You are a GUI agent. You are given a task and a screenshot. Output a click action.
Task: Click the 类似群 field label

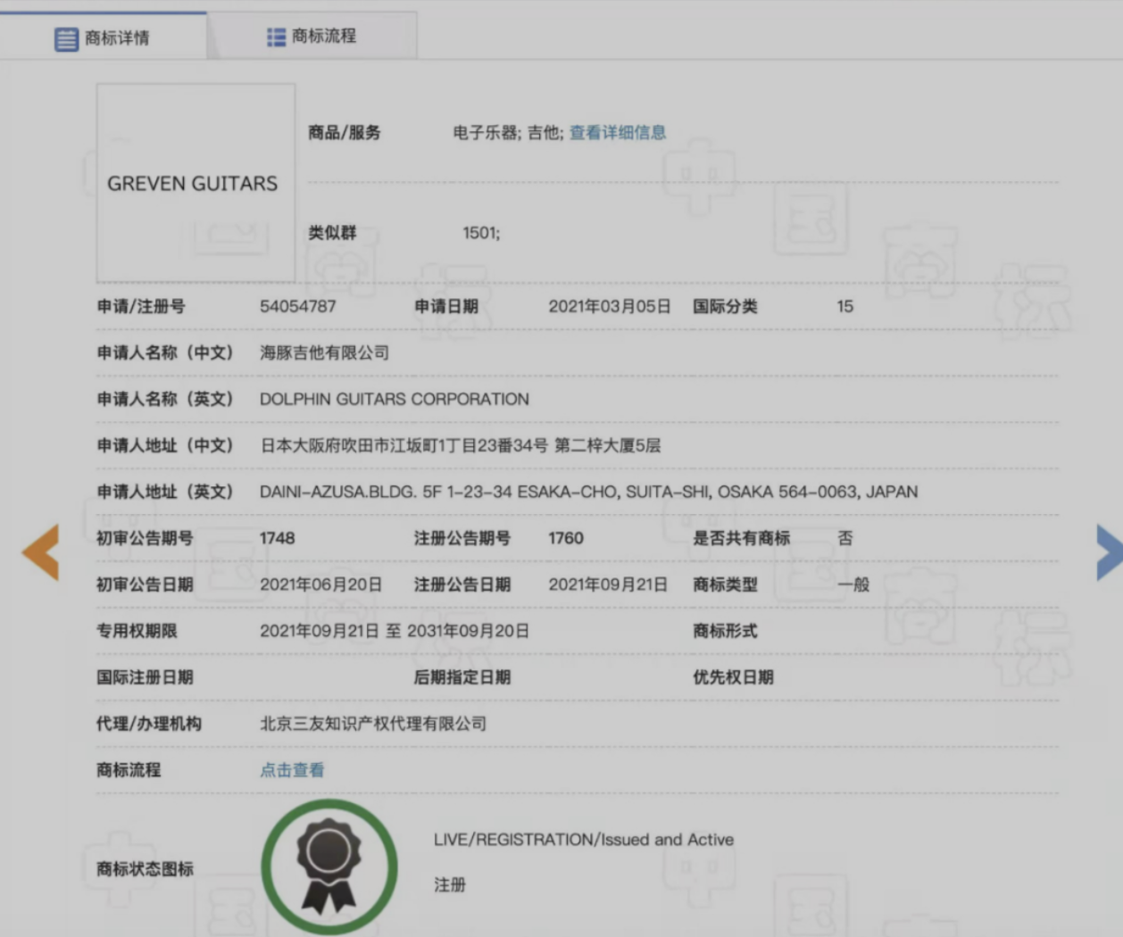click(332, 234)
